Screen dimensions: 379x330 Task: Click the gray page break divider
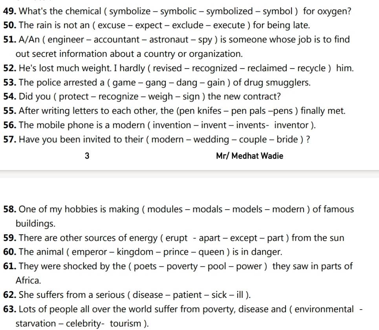(x=189, y=174)
